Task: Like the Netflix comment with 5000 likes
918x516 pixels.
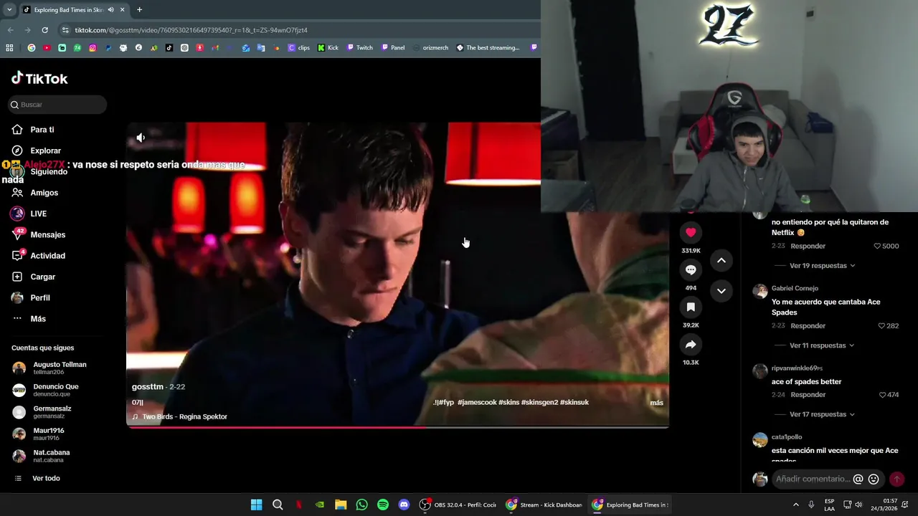Action: click(x=877, y=246)
